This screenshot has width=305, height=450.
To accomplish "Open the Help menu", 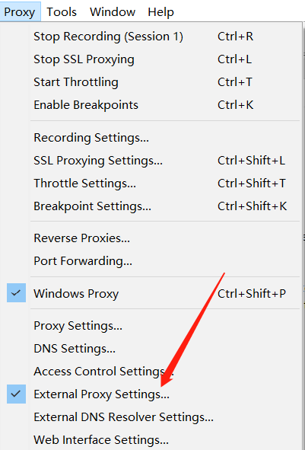I will pyautogui.click(x=160, y=11).
